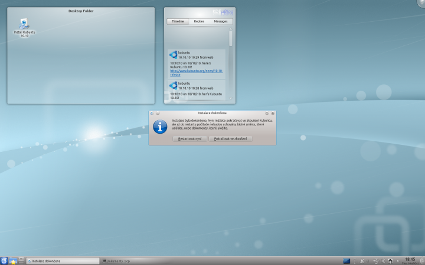This screenshot has height=265, width=425.
Task: Open the panel toolbox at bottom-right corner
Action: pos(422,261)
